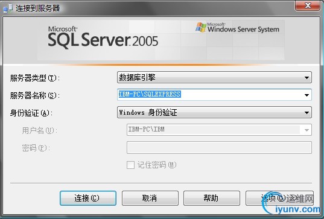Open the 服务器类型 dropdown showing 数据库引擎
The image size is (324, 219).
coord(214,77)
